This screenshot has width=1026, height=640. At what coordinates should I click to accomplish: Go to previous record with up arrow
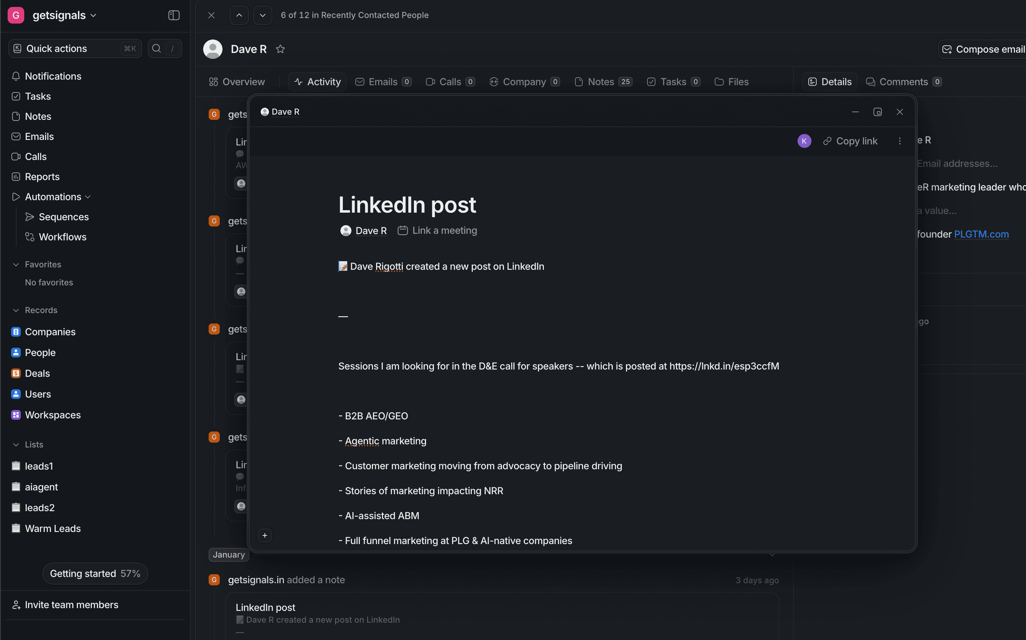[x=239, y=15]
